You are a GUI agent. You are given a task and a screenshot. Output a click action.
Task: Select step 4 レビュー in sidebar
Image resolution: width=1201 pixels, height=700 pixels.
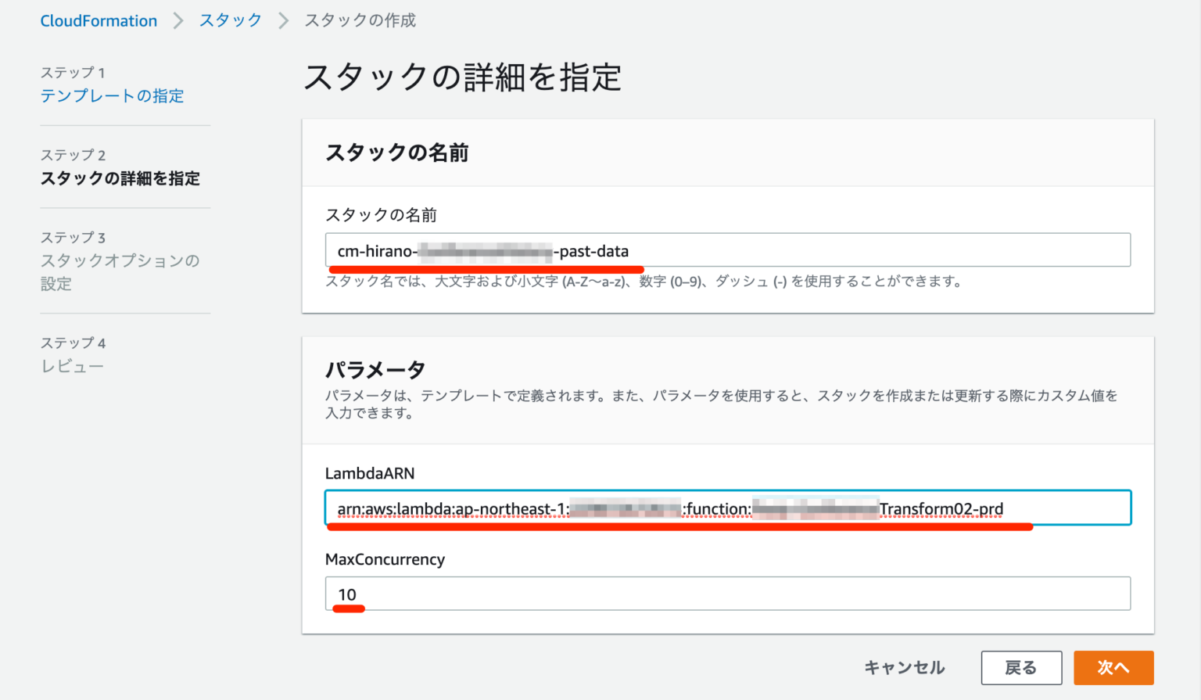pos(72,366)
